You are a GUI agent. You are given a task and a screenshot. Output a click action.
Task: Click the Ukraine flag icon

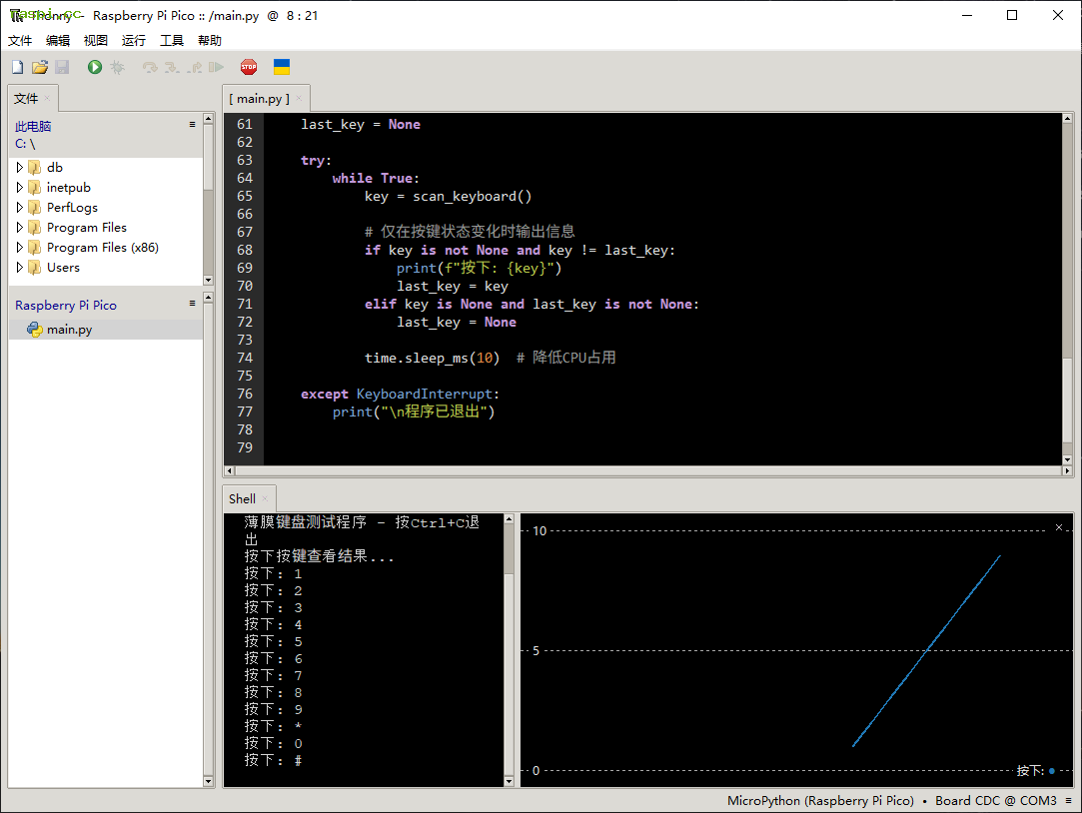click(x=282, y=67)
